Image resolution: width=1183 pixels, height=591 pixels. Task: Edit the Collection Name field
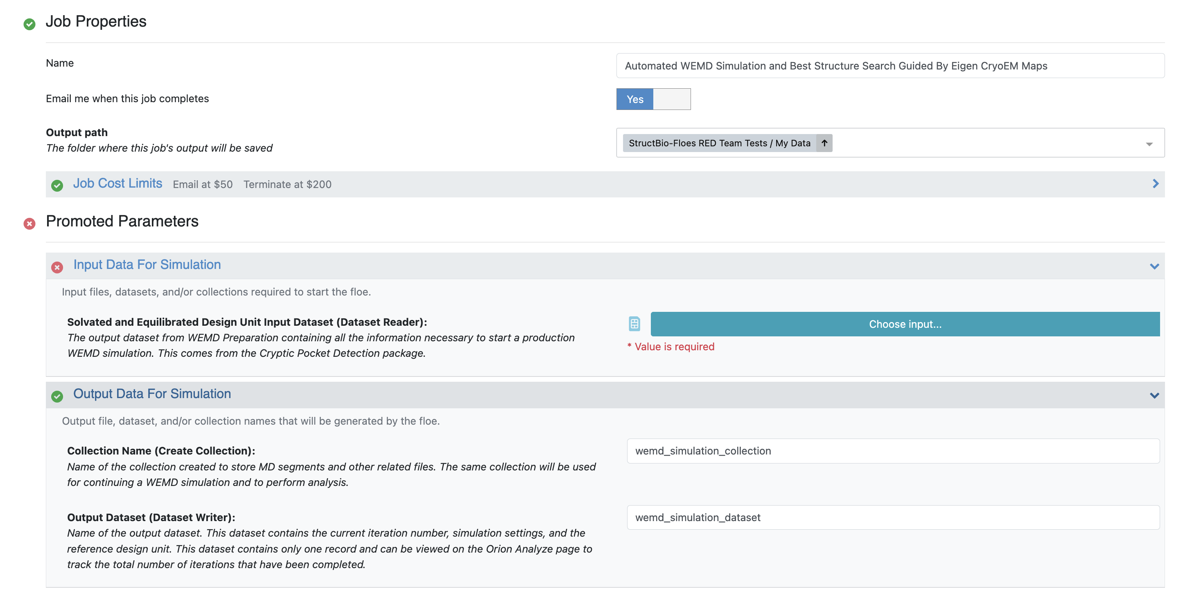tap(893, 451)
